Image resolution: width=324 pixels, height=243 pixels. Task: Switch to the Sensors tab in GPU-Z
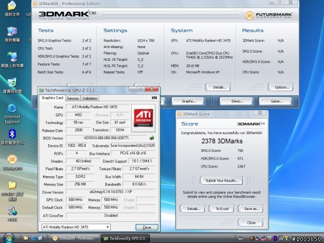click(73, 98)
